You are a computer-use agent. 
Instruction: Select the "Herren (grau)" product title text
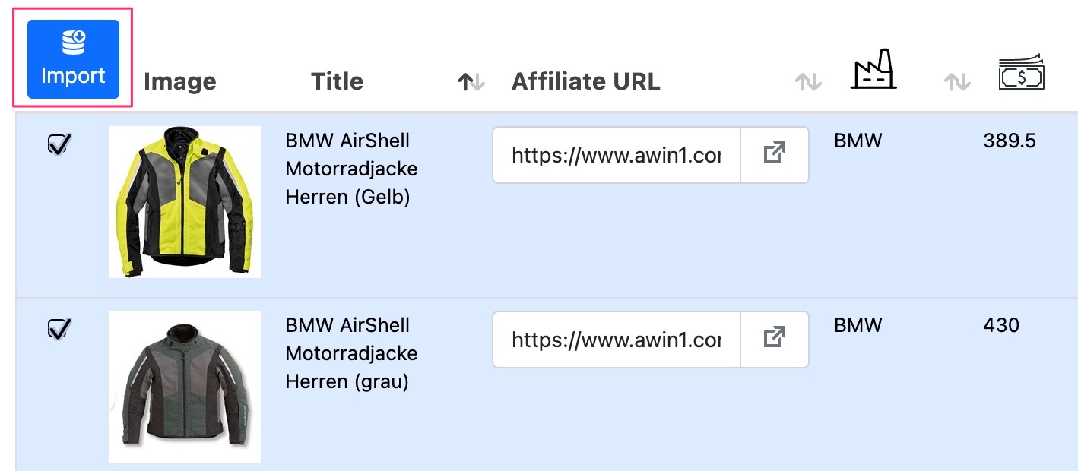[x=347, y=382]
